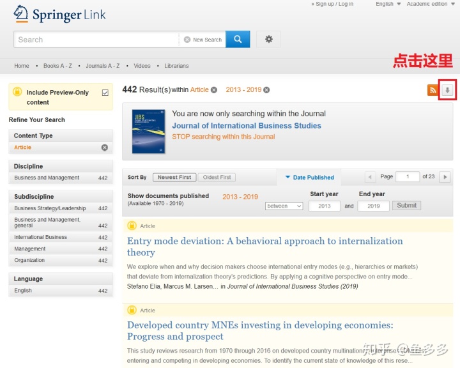
Task: Filter by Business Strategy/Leadership subdiscipline
Action: pyautogui.click(x=61, y=208)
